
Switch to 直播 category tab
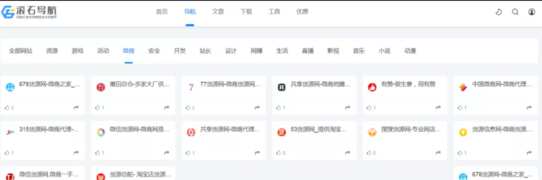pyautogui.click(x=308, y=51)
